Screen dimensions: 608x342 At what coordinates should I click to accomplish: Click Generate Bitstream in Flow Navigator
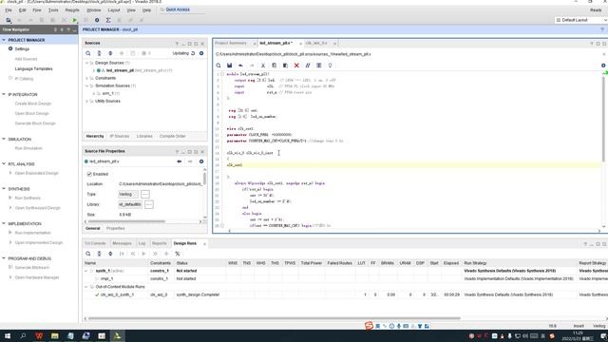pyautogui.click(x=31, y=268)
